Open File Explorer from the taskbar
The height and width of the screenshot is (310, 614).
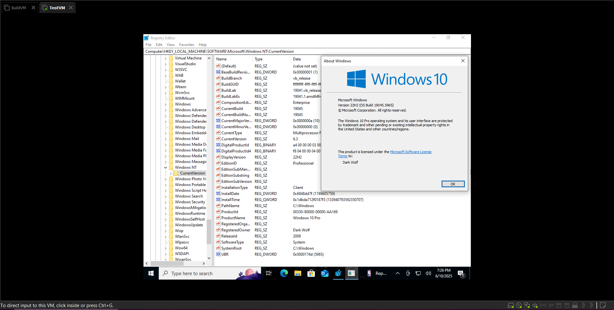click(x=298, y=273)
